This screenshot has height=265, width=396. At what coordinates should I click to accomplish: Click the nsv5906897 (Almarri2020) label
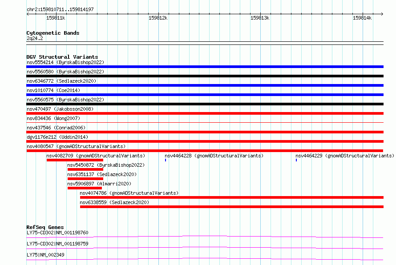point(99,184)
